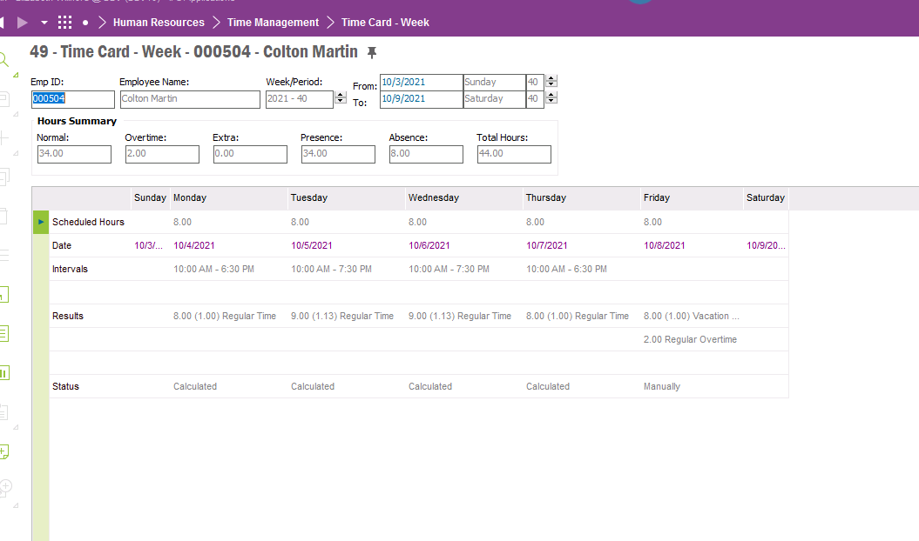Click the Employee Name field
919x541 pixels.
click(190, 99)
